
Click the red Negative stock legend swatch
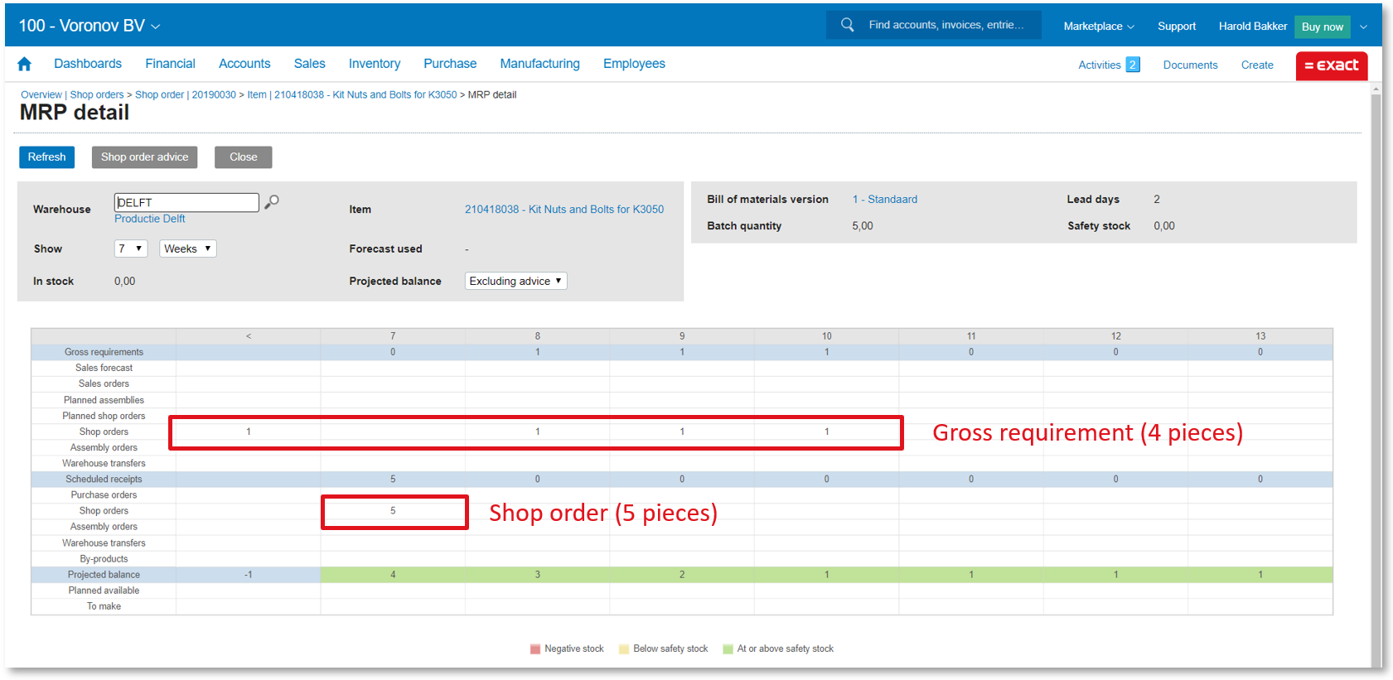[x=535, y=649]
